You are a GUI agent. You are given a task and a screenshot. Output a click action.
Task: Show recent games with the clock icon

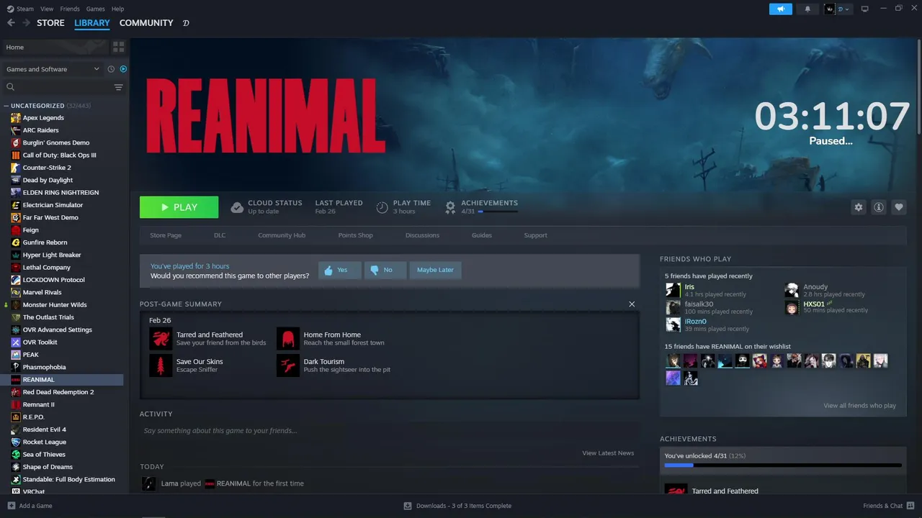tap(111, 69)
